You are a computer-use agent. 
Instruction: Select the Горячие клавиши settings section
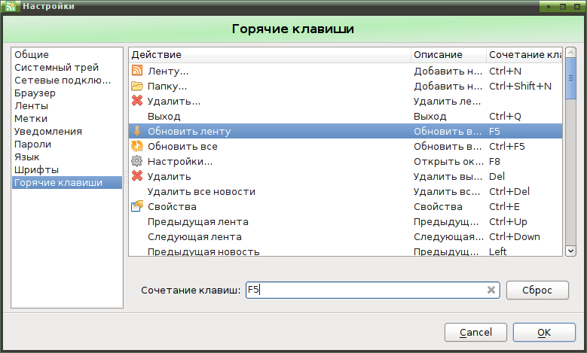coord(67,182)
